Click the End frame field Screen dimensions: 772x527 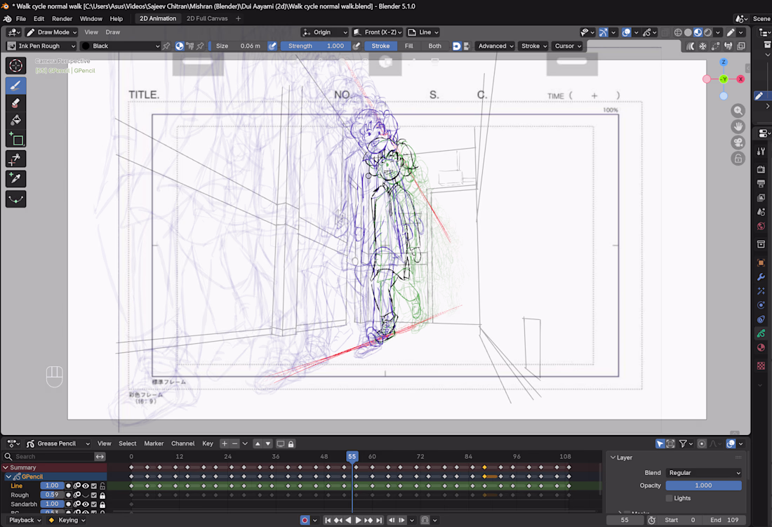725,520
